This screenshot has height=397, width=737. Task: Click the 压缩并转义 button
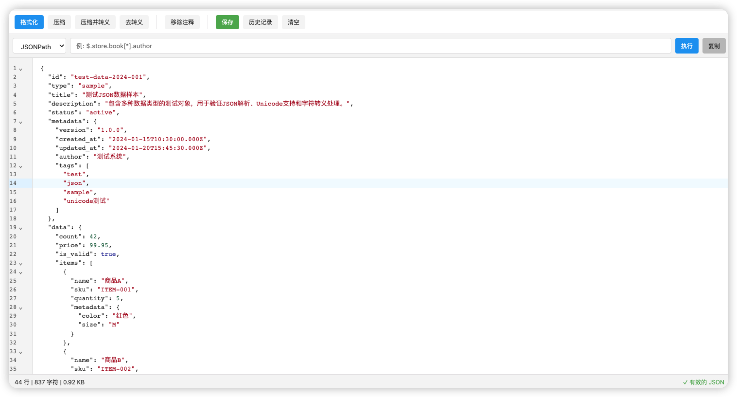95,22
